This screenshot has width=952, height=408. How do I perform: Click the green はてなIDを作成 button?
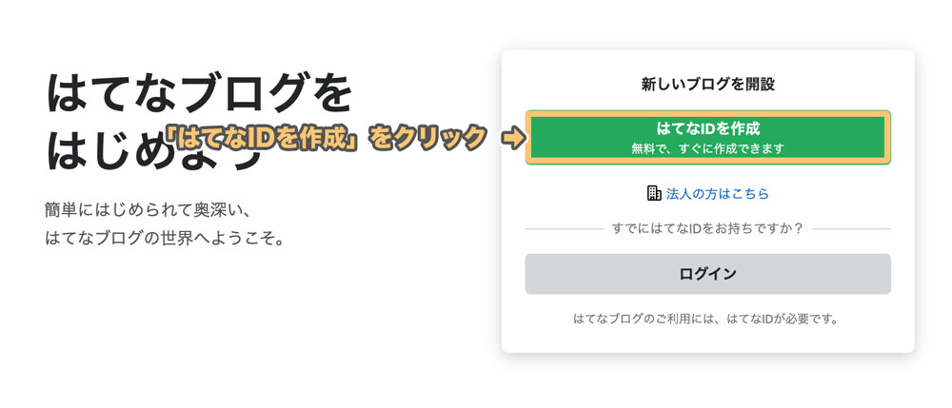pyautogui.click(x=707, y=128)
